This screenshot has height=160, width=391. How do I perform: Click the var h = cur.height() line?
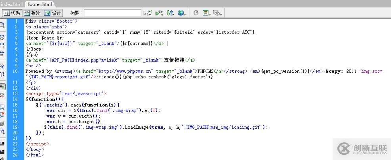pyautogui.click(x=75, y=122)
